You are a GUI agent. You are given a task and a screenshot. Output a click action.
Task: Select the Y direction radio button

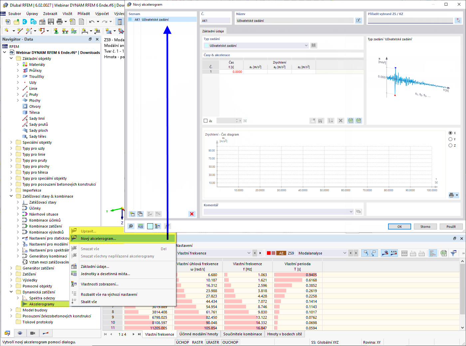click(450, 139)
